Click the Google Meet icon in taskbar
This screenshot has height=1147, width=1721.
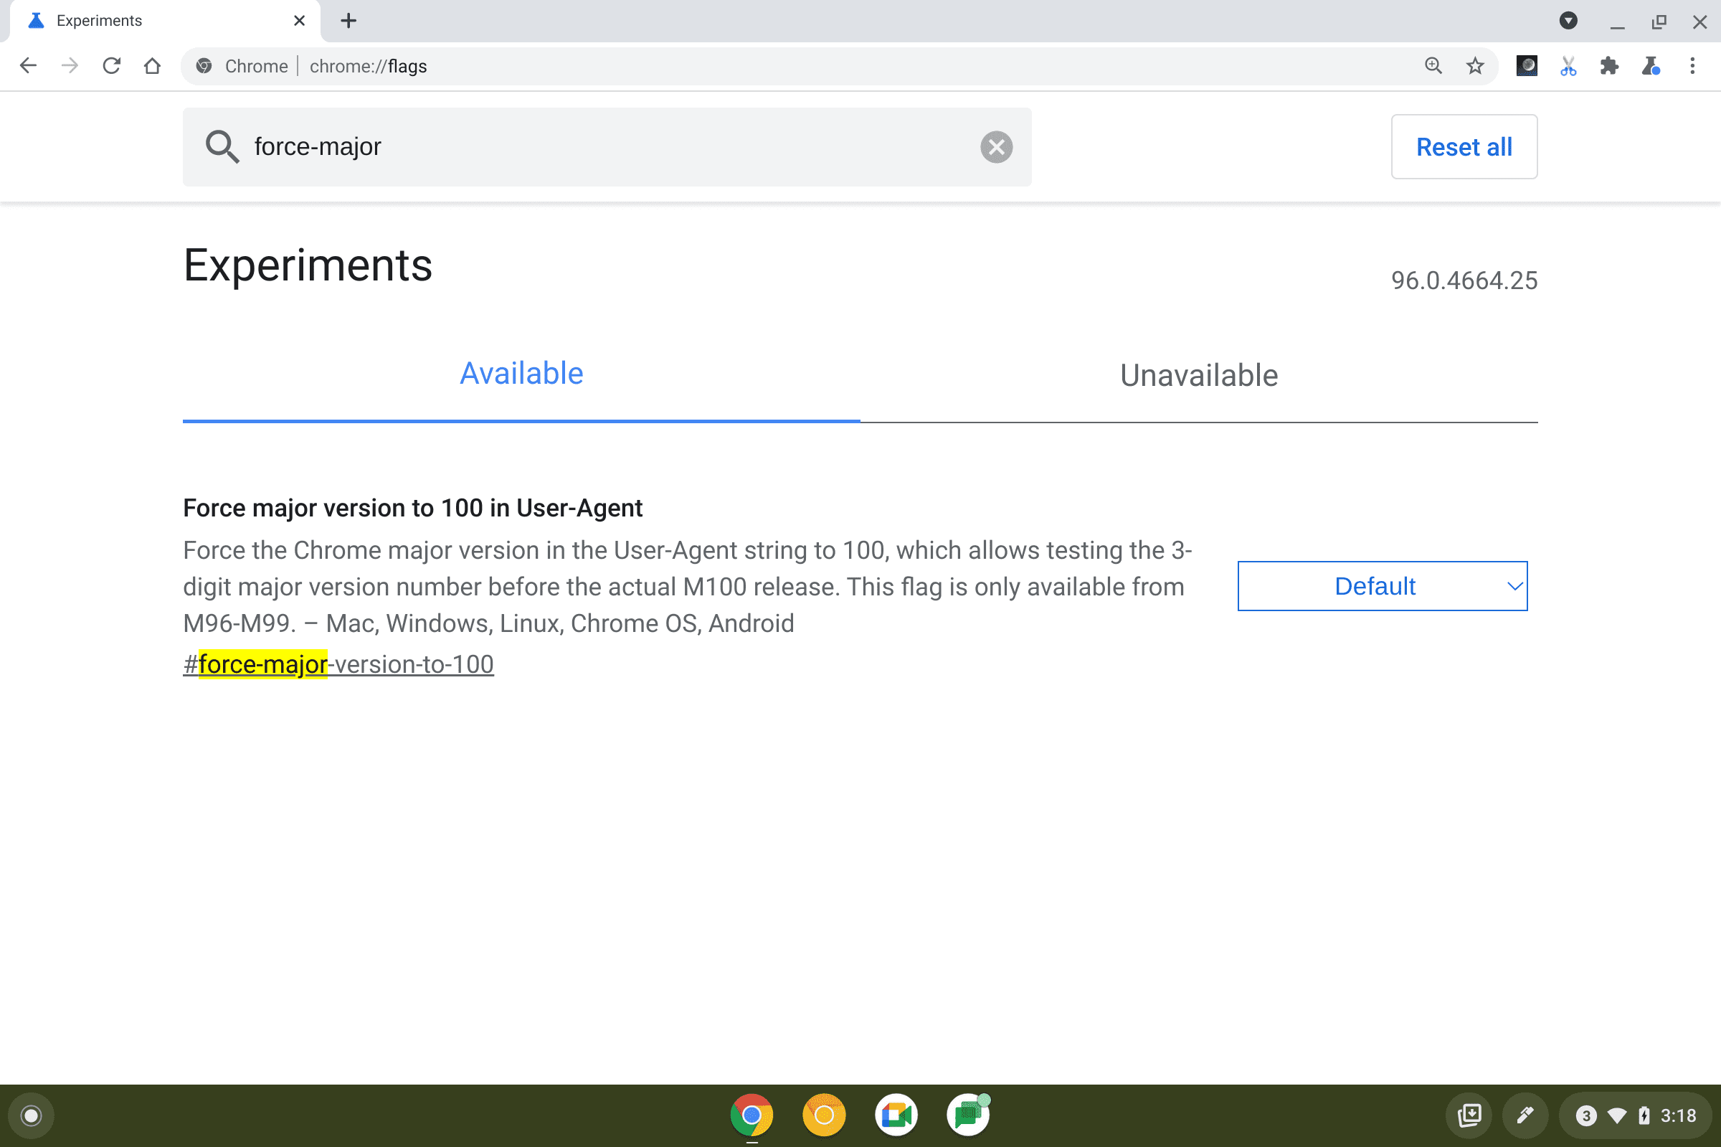896,1115
